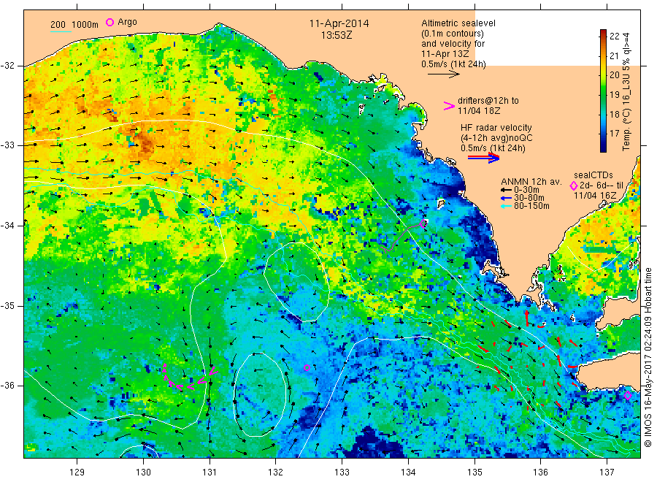
Task: Click the Argo float circle near 132.5E 35.8S
Action: (307, 367)
